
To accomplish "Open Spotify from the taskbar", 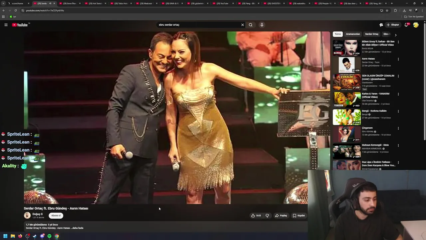I will point(50,236).
